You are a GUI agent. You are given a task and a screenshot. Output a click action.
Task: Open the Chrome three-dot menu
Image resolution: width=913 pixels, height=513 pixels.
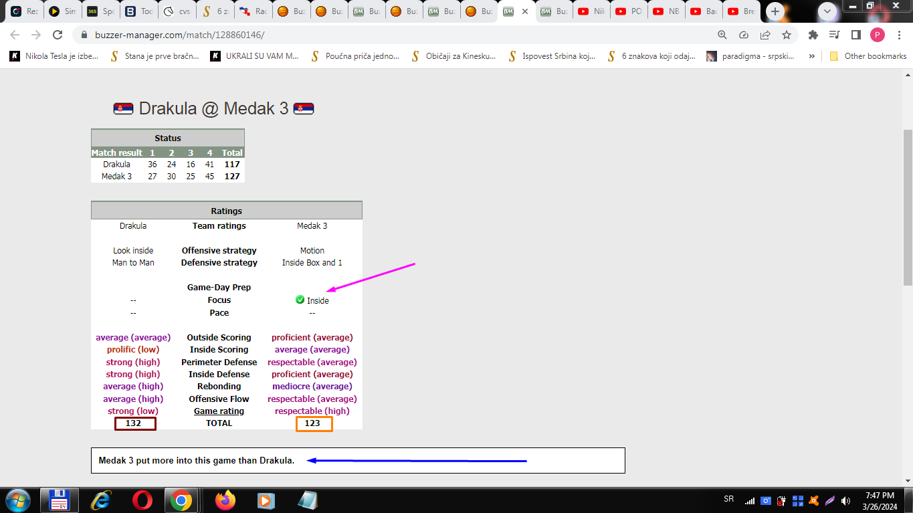(x=899, y=35)
